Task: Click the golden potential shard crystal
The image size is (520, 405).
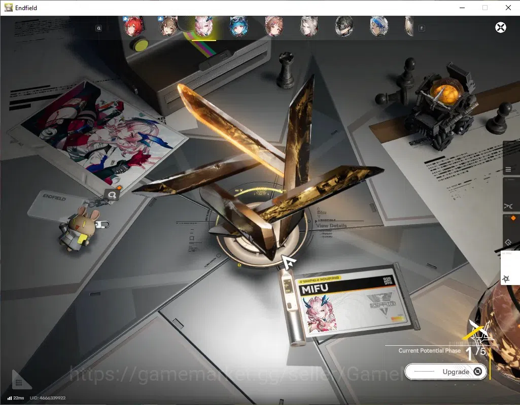Action: (259, 169)
